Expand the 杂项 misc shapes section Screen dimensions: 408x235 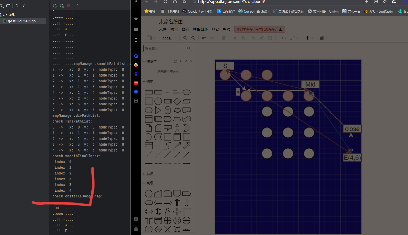pos(148,174)
